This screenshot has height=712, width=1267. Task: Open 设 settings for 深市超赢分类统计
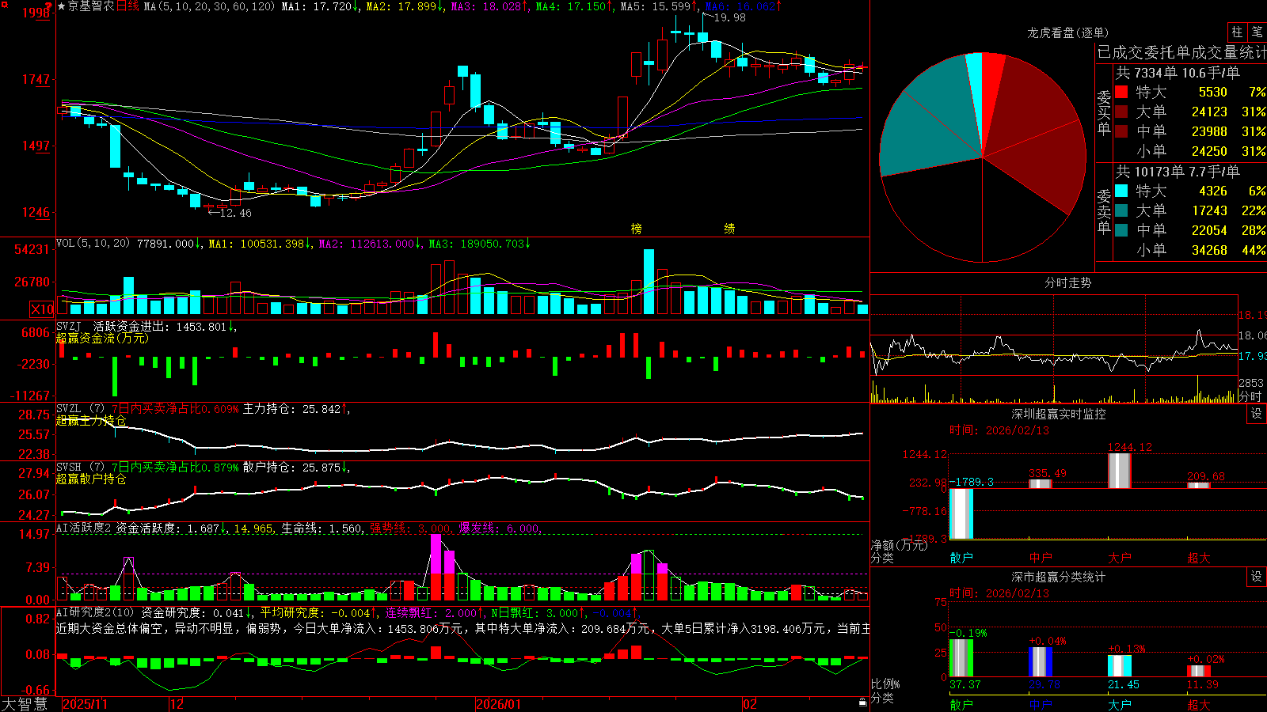pos(1256,577)
